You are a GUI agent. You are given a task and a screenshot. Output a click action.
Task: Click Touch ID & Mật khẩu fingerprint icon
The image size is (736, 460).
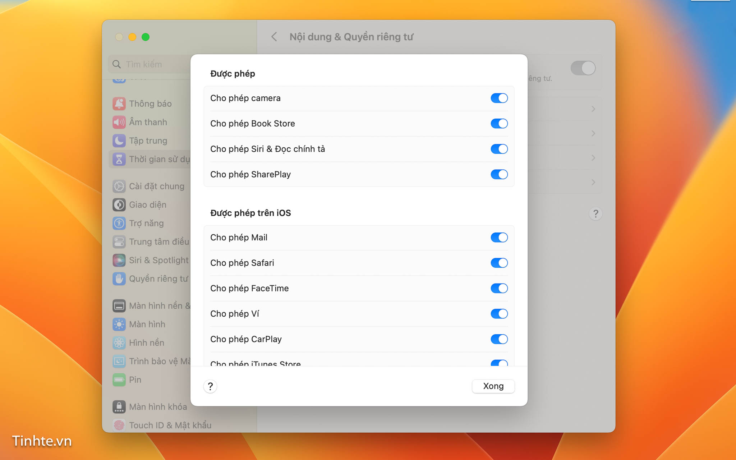(119, 425)
